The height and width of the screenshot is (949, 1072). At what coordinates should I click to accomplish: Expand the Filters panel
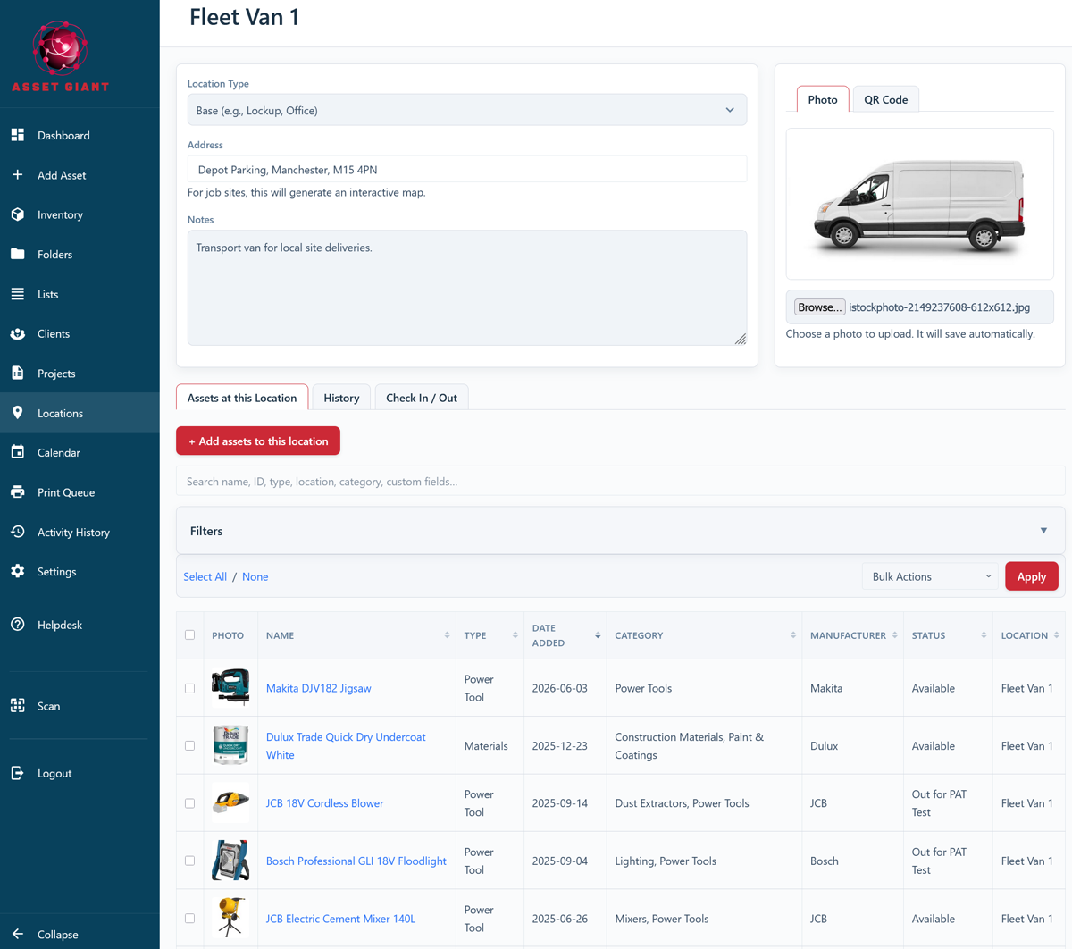pyautogui.click(x=620, y=531)
